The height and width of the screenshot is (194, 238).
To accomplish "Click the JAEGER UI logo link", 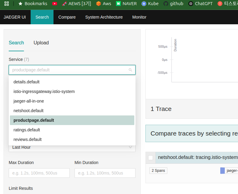I will [x=15, y=17].
